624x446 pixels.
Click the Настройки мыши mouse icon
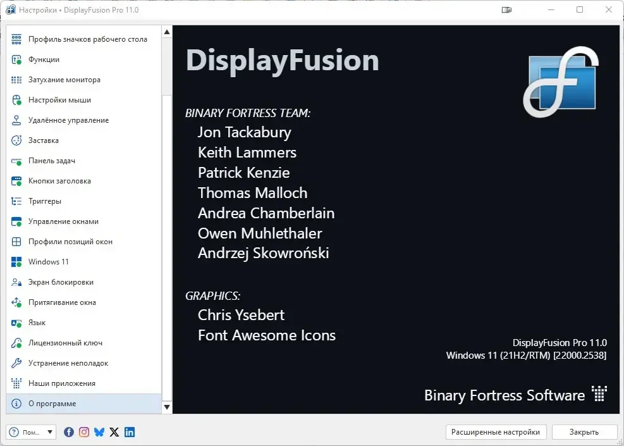coord(16,100)
